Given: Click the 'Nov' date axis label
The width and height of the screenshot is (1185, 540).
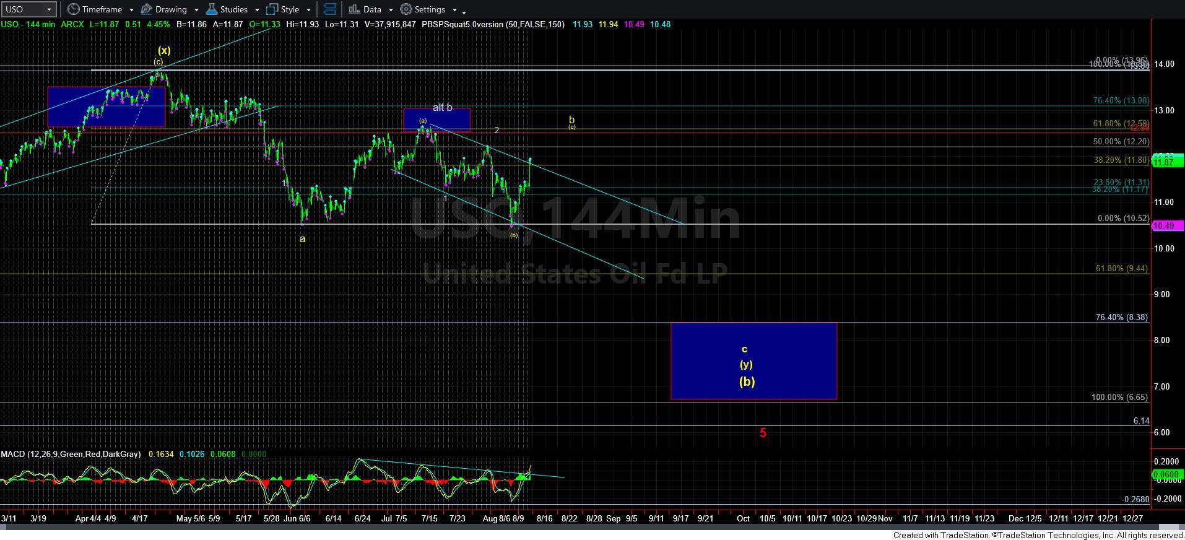Looking at the screenshot, I should click(885, 518).
